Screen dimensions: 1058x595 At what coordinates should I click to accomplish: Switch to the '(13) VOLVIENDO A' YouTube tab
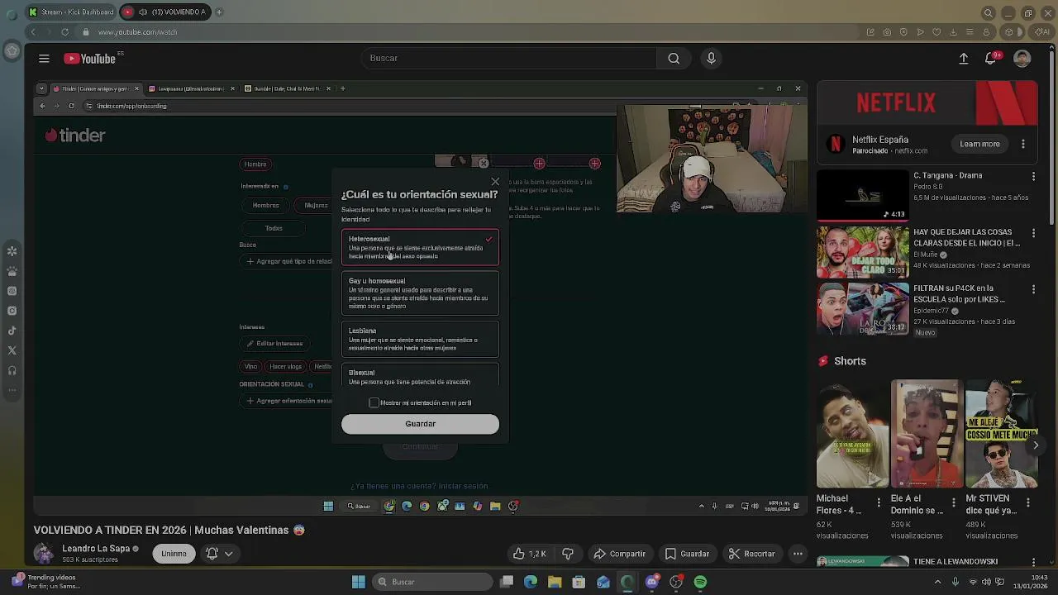pyautogui.click(x=165, y=12)
